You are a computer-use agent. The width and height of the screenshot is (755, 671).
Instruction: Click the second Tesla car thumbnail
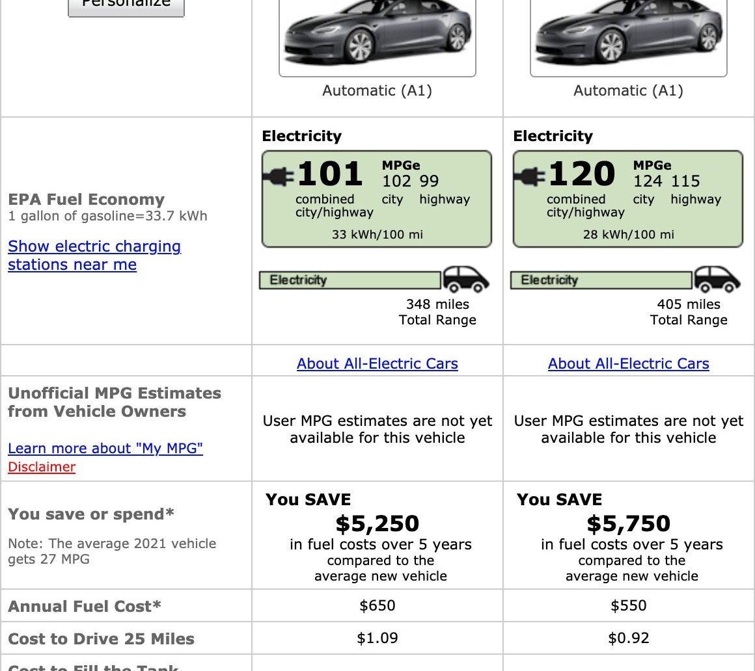pyautogui.click(x=628, y=38)
